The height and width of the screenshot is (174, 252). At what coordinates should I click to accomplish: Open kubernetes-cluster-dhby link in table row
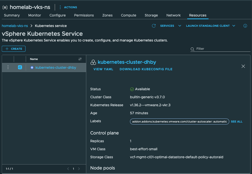[x=56, y=67]
